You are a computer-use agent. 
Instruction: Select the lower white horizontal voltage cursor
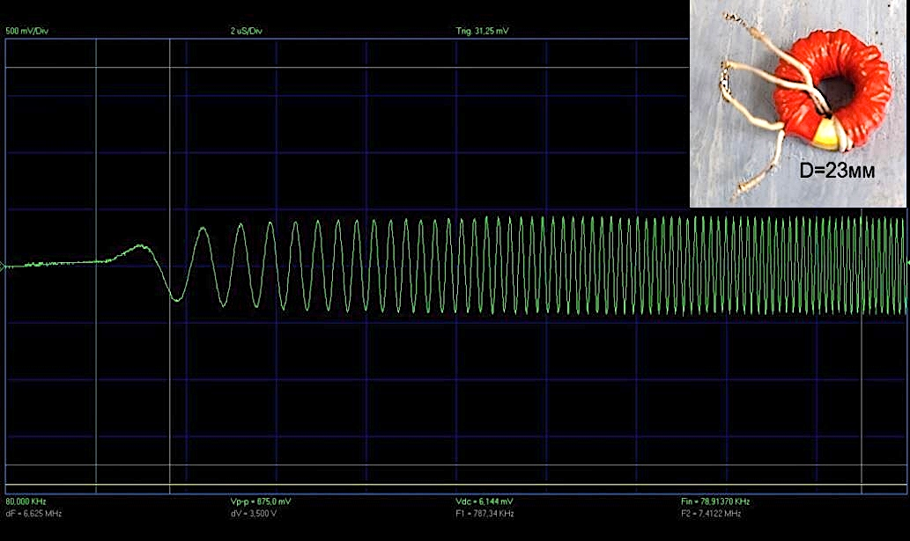352,464
